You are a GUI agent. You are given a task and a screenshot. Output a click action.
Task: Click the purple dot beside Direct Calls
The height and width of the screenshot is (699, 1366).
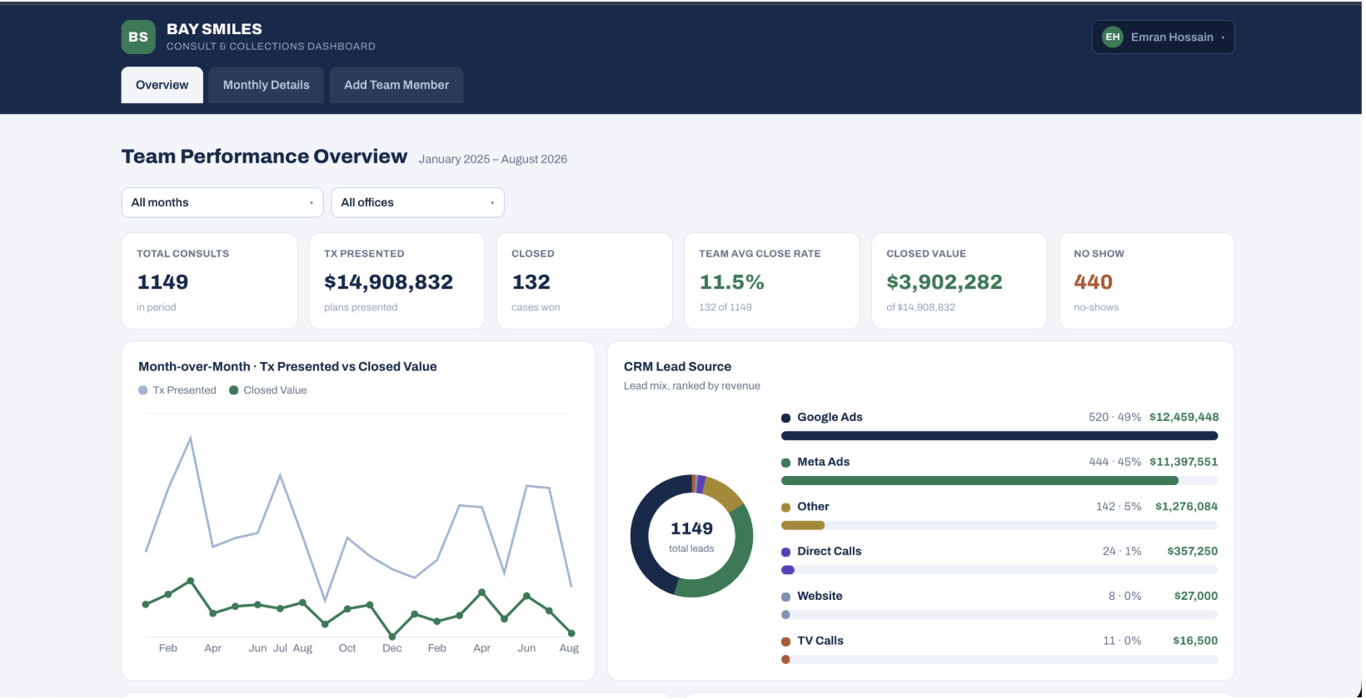785,553
